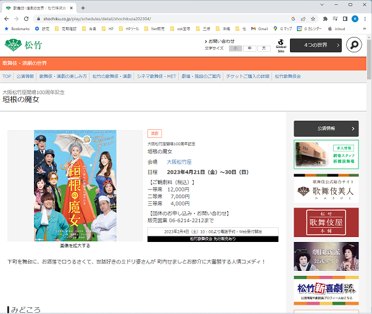The height and width of the screenshot is (314, 372).
Task: Open the settings gear bookmark
Action: [x=42, y=29]
